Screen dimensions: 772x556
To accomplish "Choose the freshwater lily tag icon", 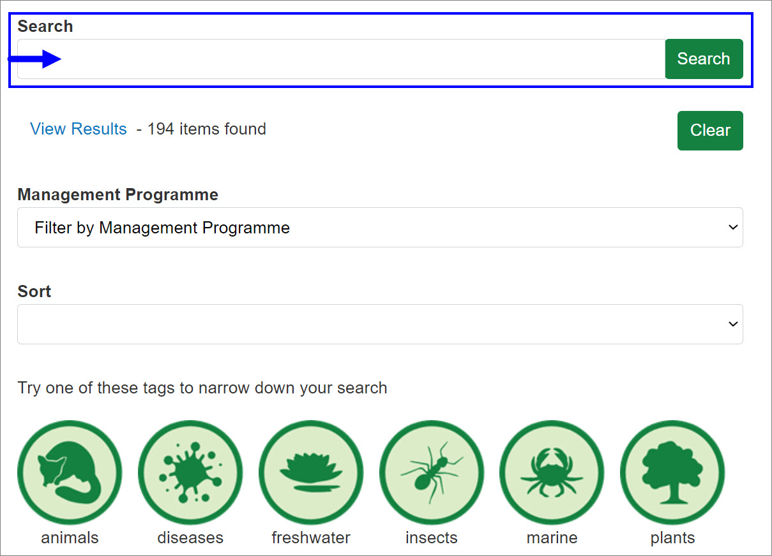I will 311,472.
